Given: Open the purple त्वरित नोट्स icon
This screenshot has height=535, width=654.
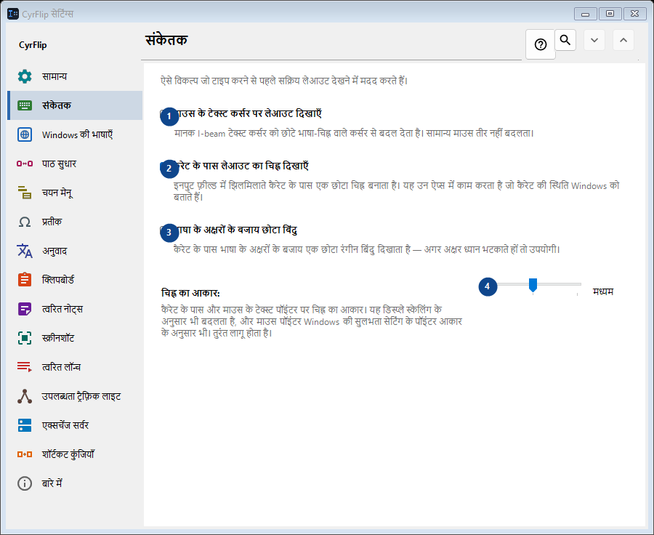Looking at the screenshot, I should (x=25, y=309).
